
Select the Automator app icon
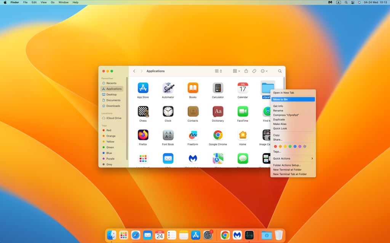pyautogui.click(x=168, y=88)
